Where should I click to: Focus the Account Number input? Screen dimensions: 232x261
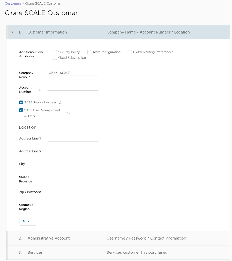coord(73,88)
